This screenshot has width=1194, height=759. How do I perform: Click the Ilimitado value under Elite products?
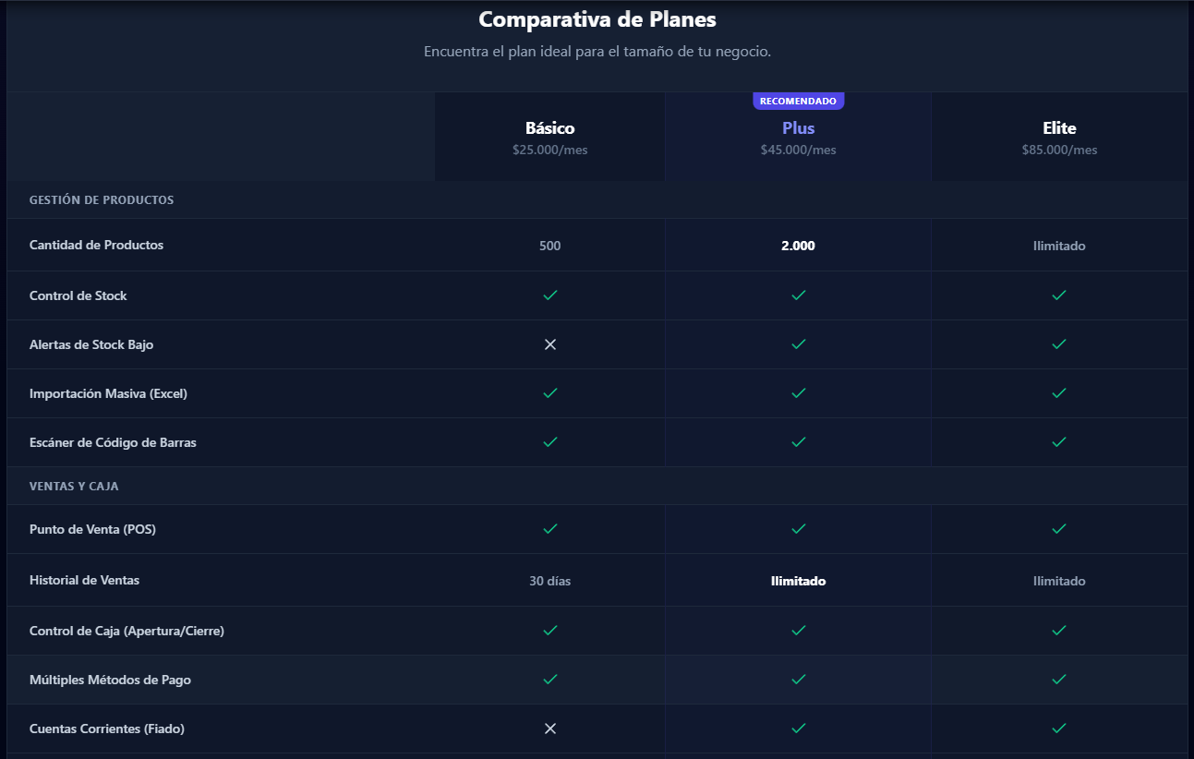(1059, 246)
